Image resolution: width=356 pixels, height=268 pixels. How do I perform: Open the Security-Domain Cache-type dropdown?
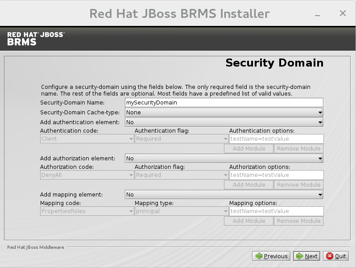point(224,112)
